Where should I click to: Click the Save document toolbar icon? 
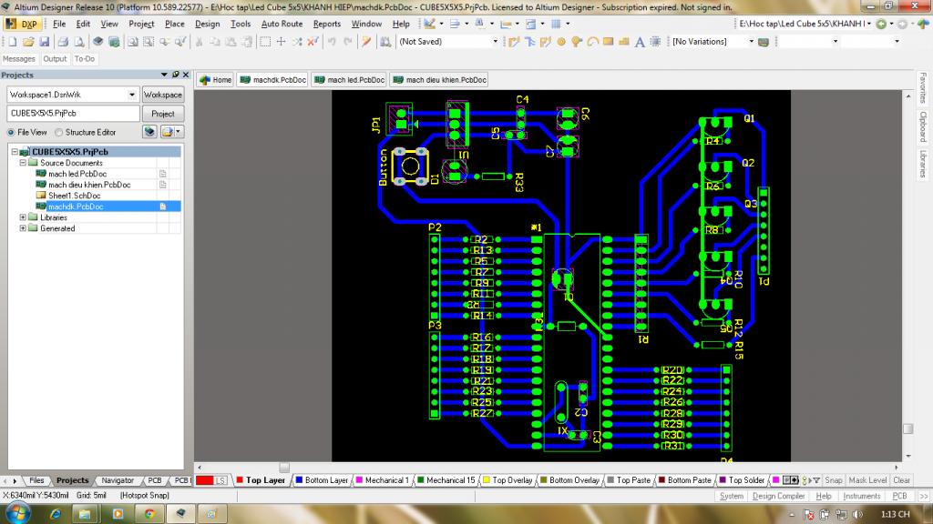42,42
